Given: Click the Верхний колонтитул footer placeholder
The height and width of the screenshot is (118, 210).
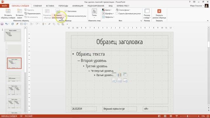Looking at the screenshot, I should tap(119, 109).
